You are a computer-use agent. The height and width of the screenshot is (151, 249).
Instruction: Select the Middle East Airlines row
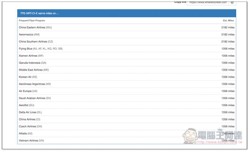127,70
